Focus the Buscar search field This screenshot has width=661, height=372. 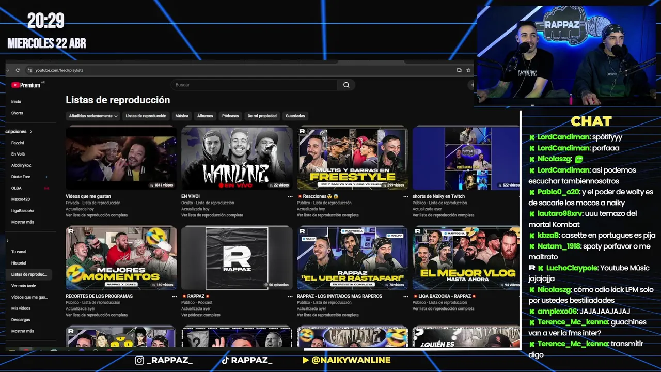(254, 85)
